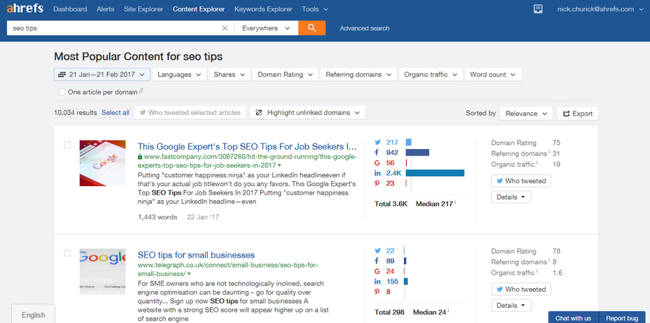The height and width of the screenshot is (323, 650).
Task: Expand Details for fastcompany article
Action: click(x=511, y=197)
